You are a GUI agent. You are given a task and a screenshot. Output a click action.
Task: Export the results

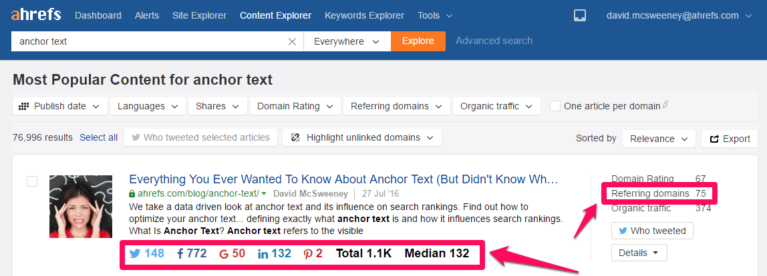[730, 139]
